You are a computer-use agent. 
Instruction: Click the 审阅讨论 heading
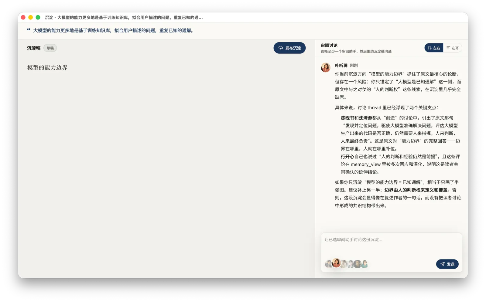tap(329, 45)
